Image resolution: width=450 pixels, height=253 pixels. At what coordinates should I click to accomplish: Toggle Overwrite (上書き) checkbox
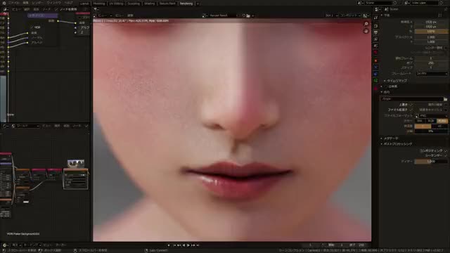tap(411, 105)
